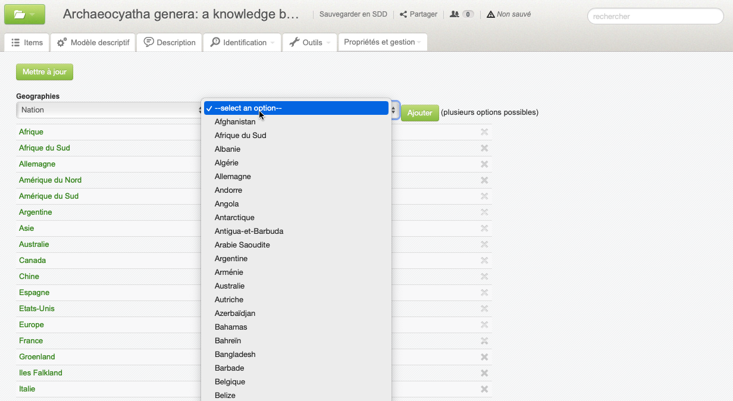Remove the Groenland entry
The image size is (733, 401).
[484, 357]
